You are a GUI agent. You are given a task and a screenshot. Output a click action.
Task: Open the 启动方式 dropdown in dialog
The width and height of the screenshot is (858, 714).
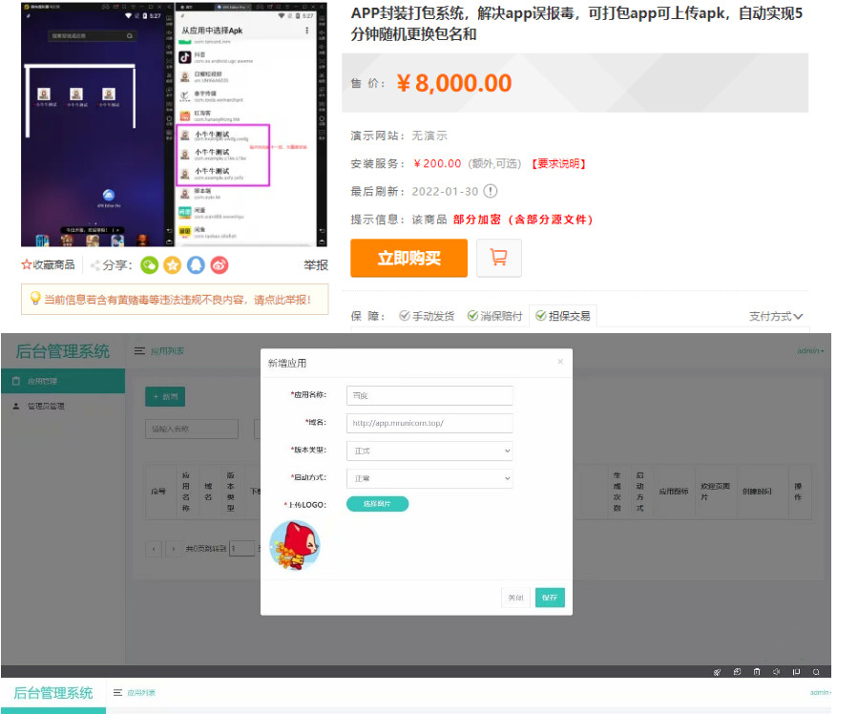[429, 477]
